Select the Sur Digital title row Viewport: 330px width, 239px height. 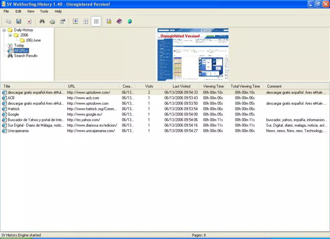click(x=36, y=125)
